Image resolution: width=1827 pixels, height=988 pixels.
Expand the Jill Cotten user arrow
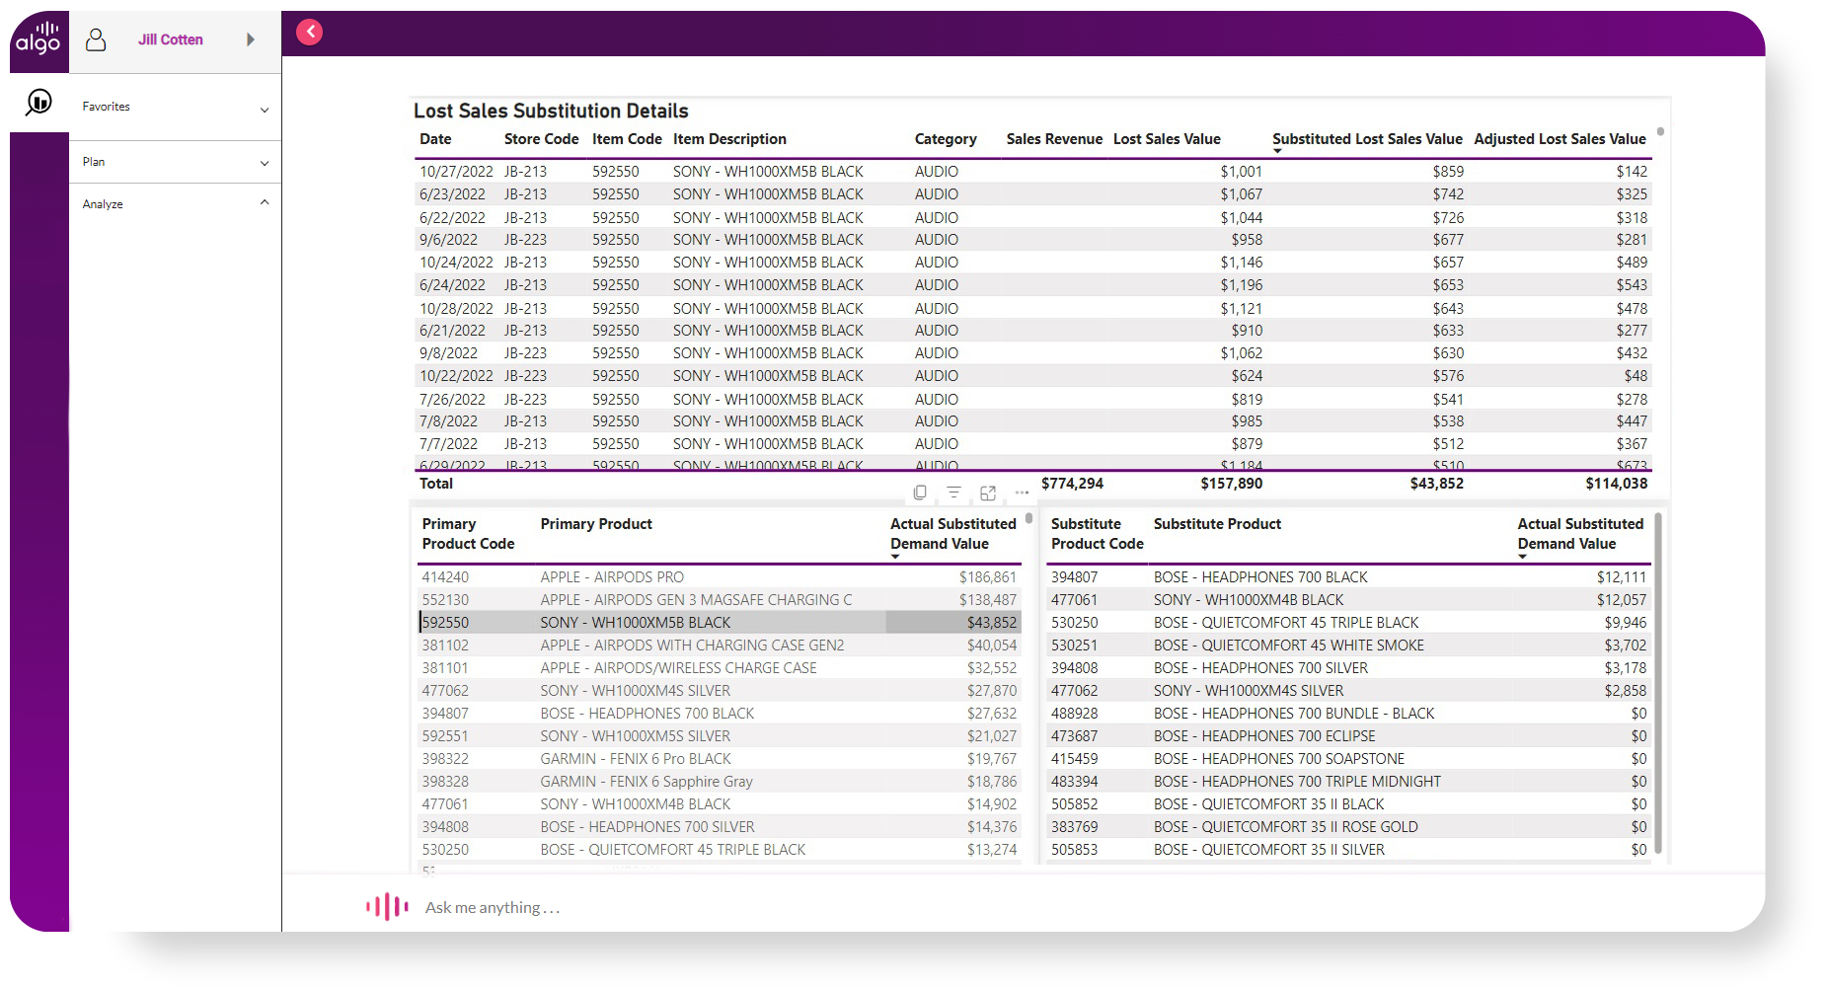(x=251, y=39)
